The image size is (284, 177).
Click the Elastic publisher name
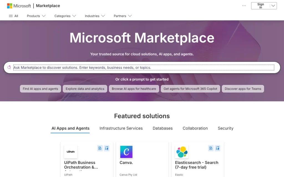(x=179, y=175)
